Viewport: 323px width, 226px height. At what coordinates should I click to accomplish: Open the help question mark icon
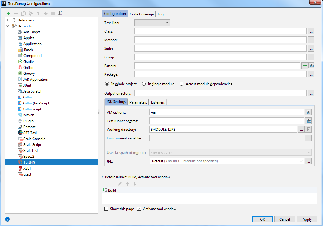click(7, 219)
